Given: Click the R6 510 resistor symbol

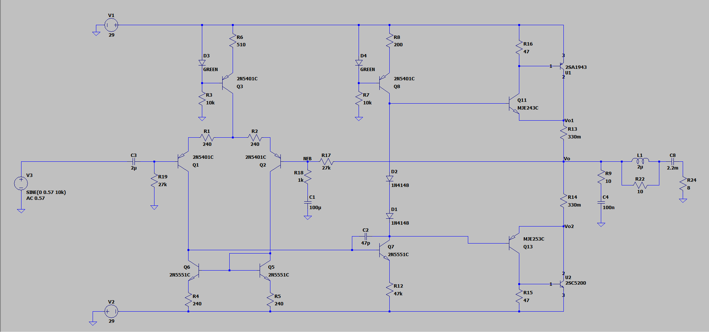Looking at the screenshot, I should click(x=233, y=41).
